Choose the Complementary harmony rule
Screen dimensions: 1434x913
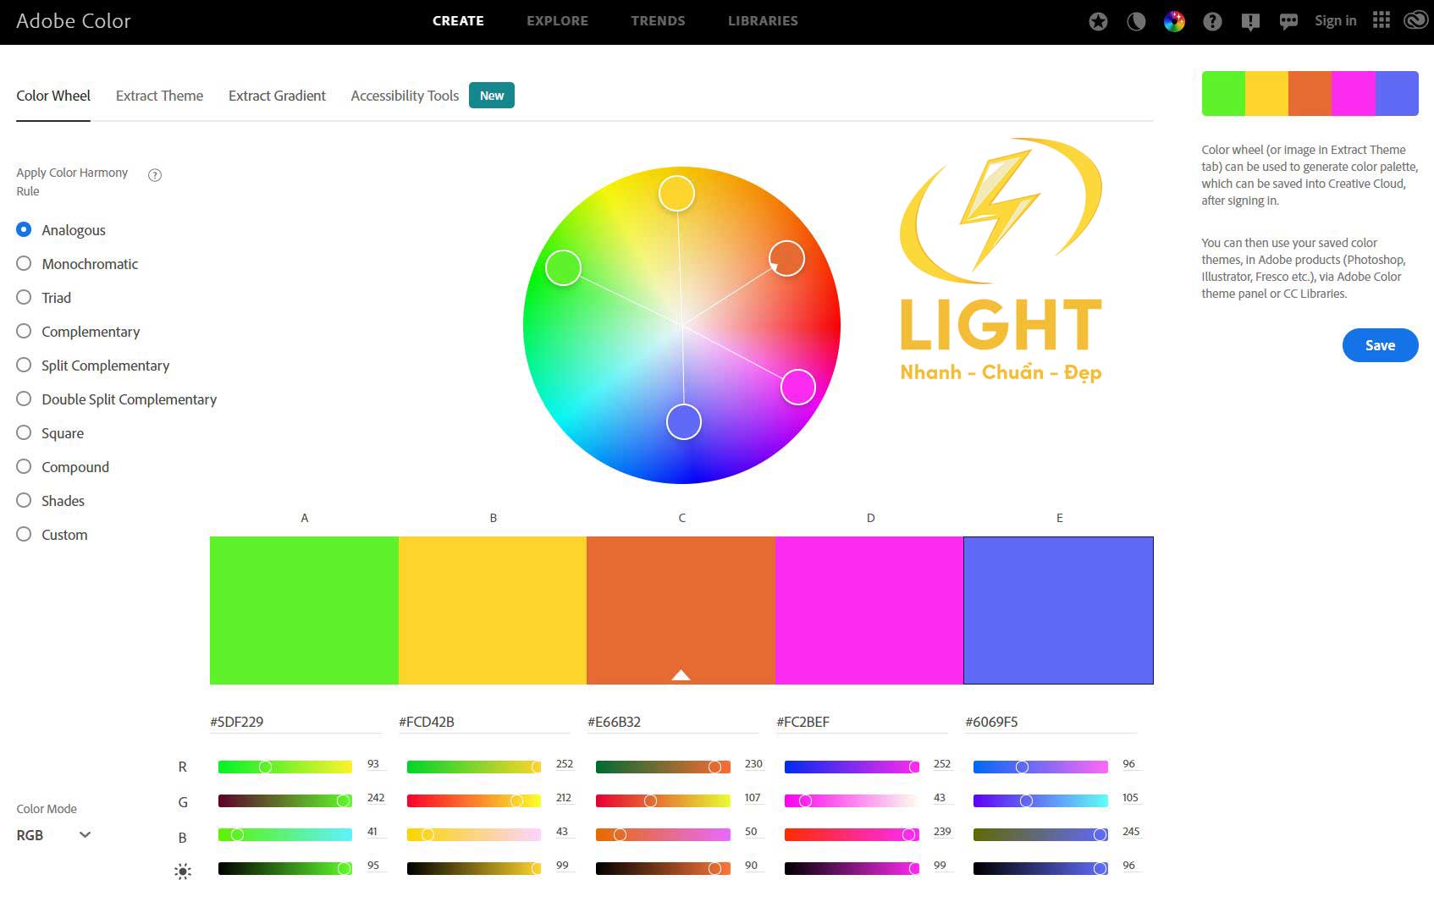click(78, 332)
